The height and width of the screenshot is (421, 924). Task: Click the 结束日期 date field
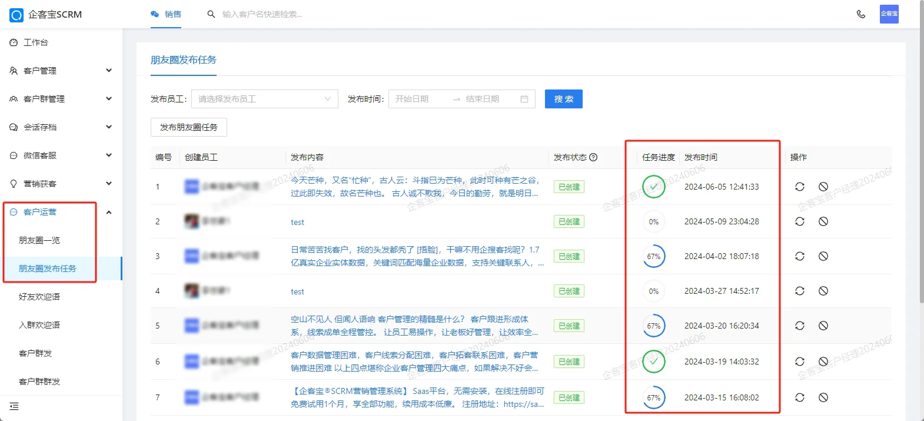click(490, 99)
